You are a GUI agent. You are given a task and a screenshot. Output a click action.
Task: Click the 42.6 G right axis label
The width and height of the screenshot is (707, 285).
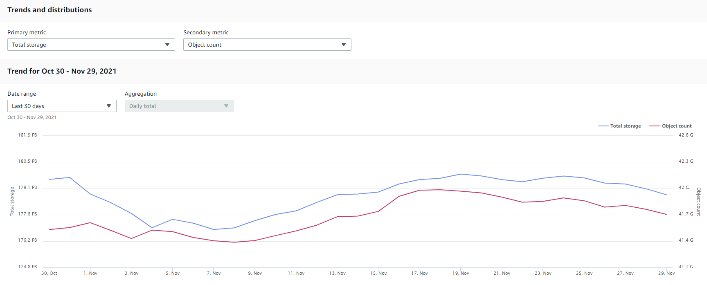tap(686, 135)
